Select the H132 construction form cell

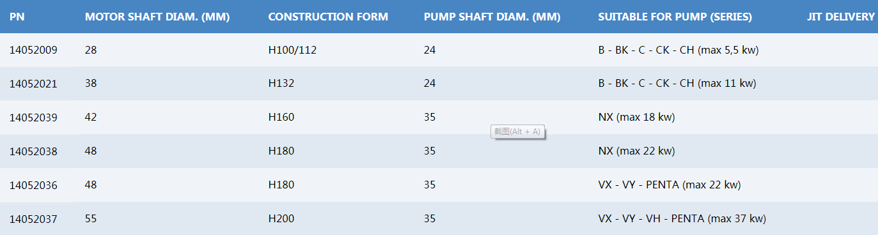coord(281,84)
